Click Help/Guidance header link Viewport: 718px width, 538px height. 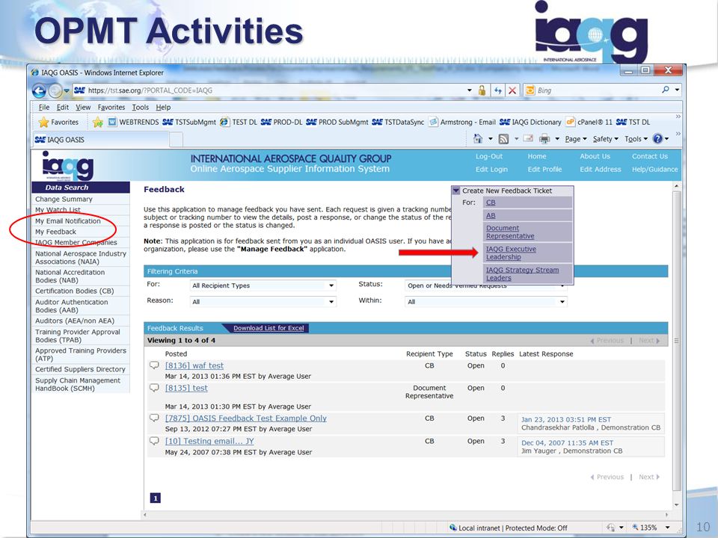(654, 170)
